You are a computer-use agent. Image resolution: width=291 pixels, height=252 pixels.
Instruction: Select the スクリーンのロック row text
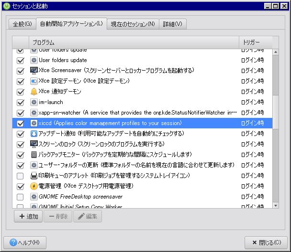coord(101,144)
